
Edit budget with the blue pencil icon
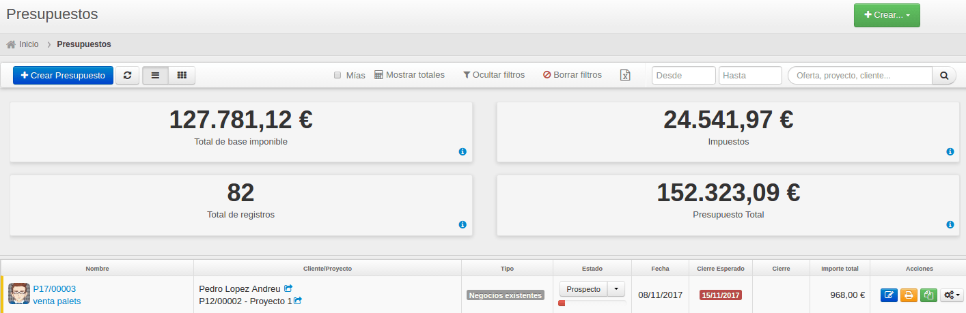[889, 295]
